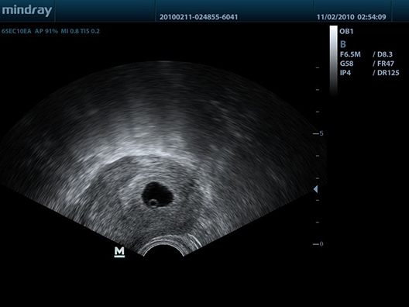The height and width of the screenshot is (307, 409).
Task: Click the B mode indicator letter
Action: [x=343, y=44]
